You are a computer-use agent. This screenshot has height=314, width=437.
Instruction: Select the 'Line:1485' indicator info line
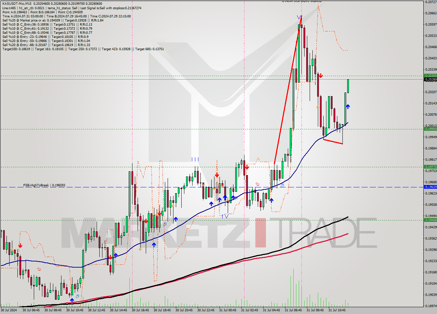click(x=72, y=8)
